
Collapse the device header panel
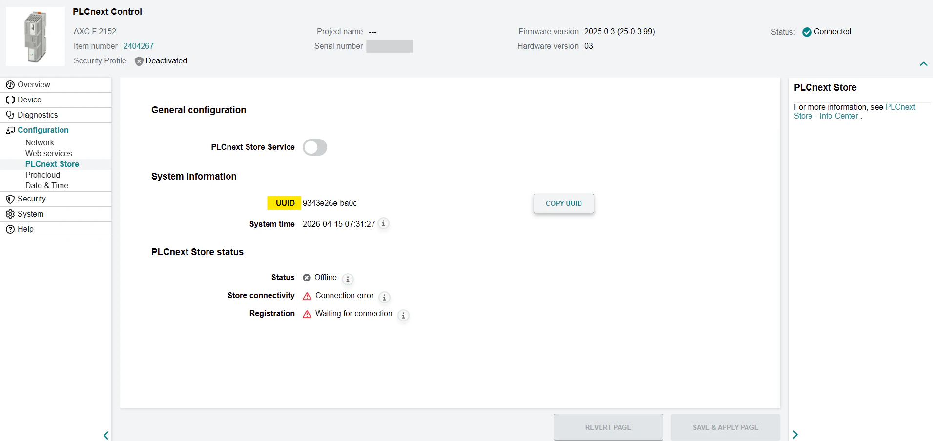point(923,64)
